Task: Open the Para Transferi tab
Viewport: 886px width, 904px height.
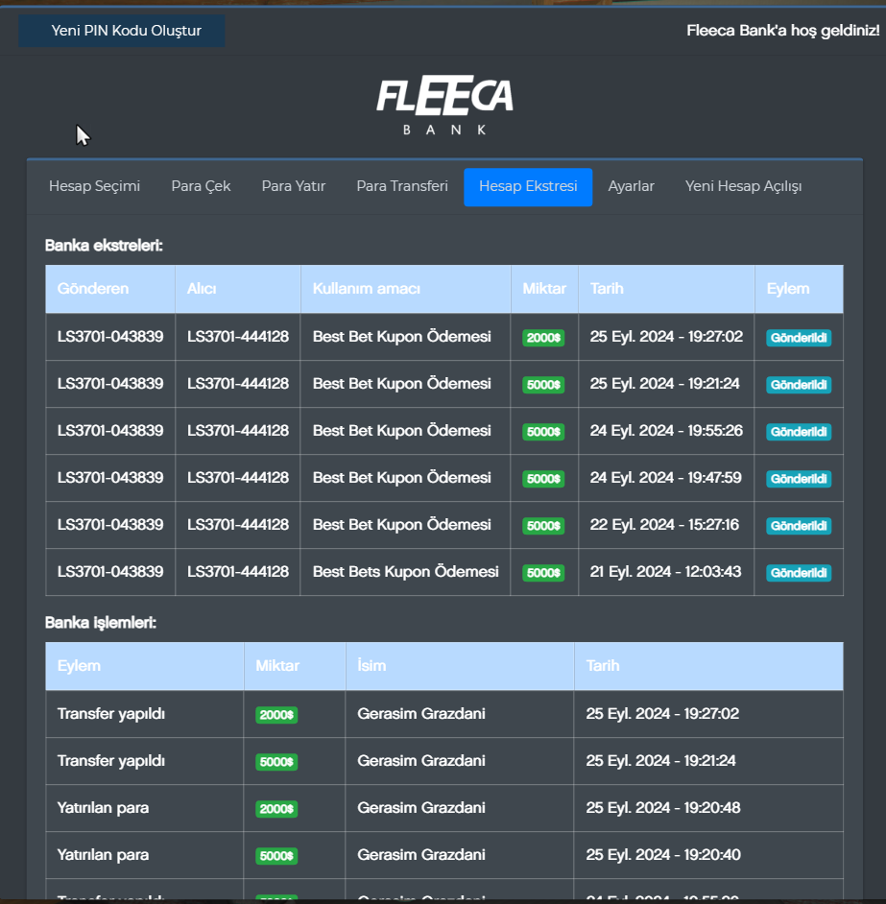Action: (401, 186)
